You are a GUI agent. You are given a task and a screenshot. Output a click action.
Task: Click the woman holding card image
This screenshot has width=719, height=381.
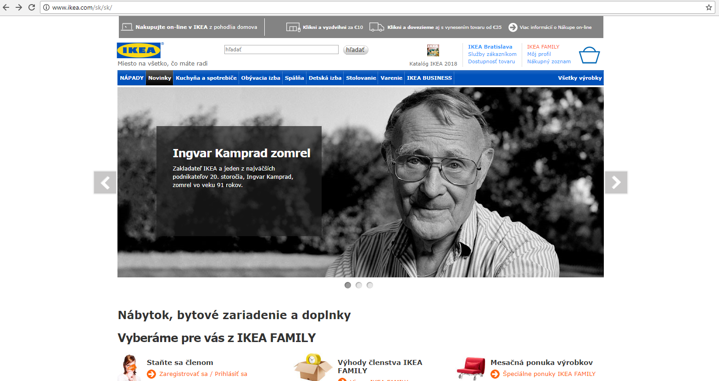click(129, 368)
